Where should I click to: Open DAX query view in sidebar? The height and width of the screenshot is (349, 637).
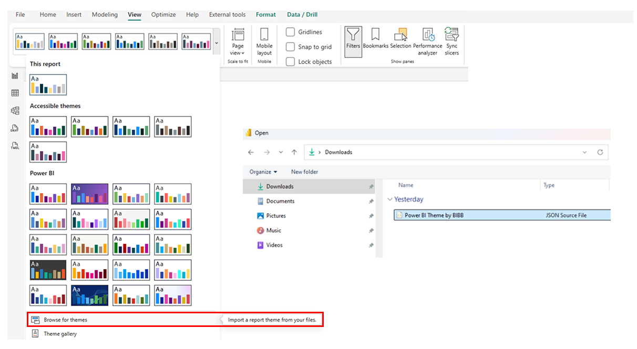(15, 128)
